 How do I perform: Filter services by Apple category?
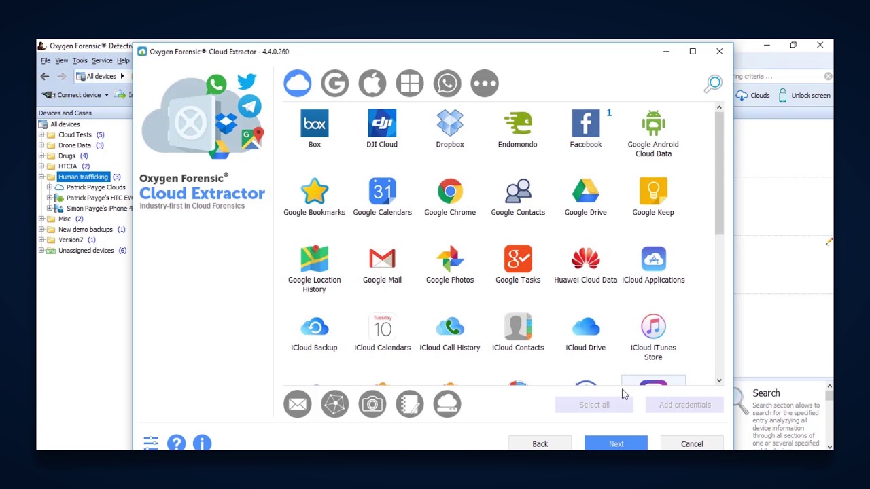[372, 83]
